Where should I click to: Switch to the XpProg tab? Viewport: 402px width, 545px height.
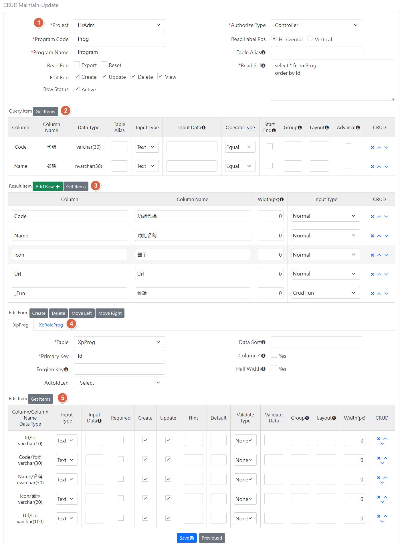21,325
